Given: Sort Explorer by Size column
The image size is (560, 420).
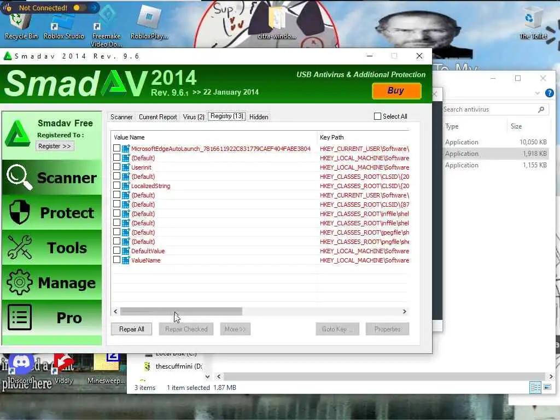Looking at the screenshot, I should coord(529,126).
